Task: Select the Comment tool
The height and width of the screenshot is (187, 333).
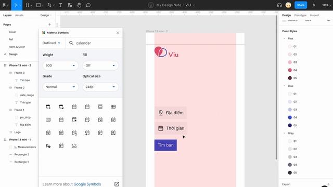Action: tap(88, 5)
